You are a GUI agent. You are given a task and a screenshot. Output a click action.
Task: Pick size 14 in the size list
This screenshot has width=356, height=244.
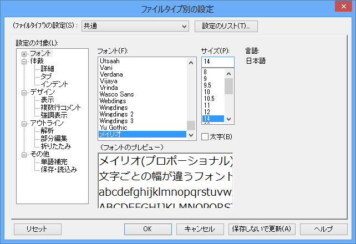click(213, 119)
